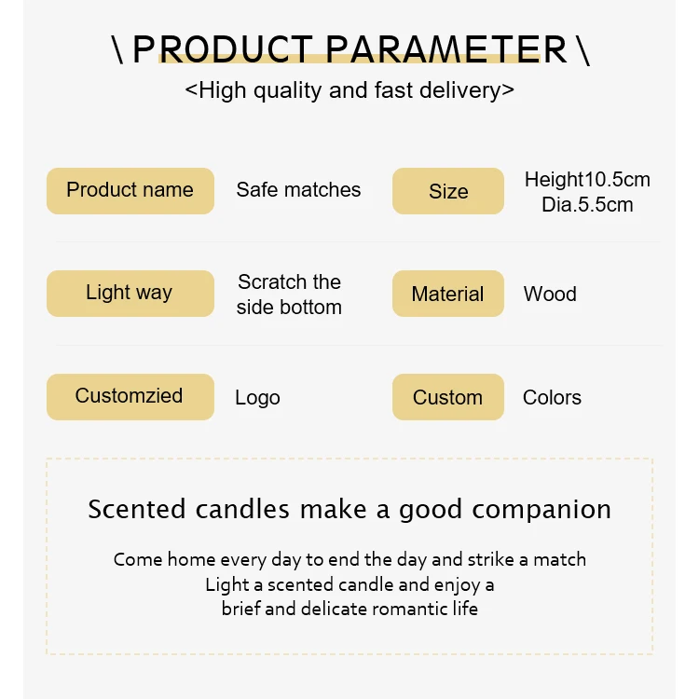The image size is (699, 699).
Task: Click the Customzied label badge
Action: [x=130, y=397]
